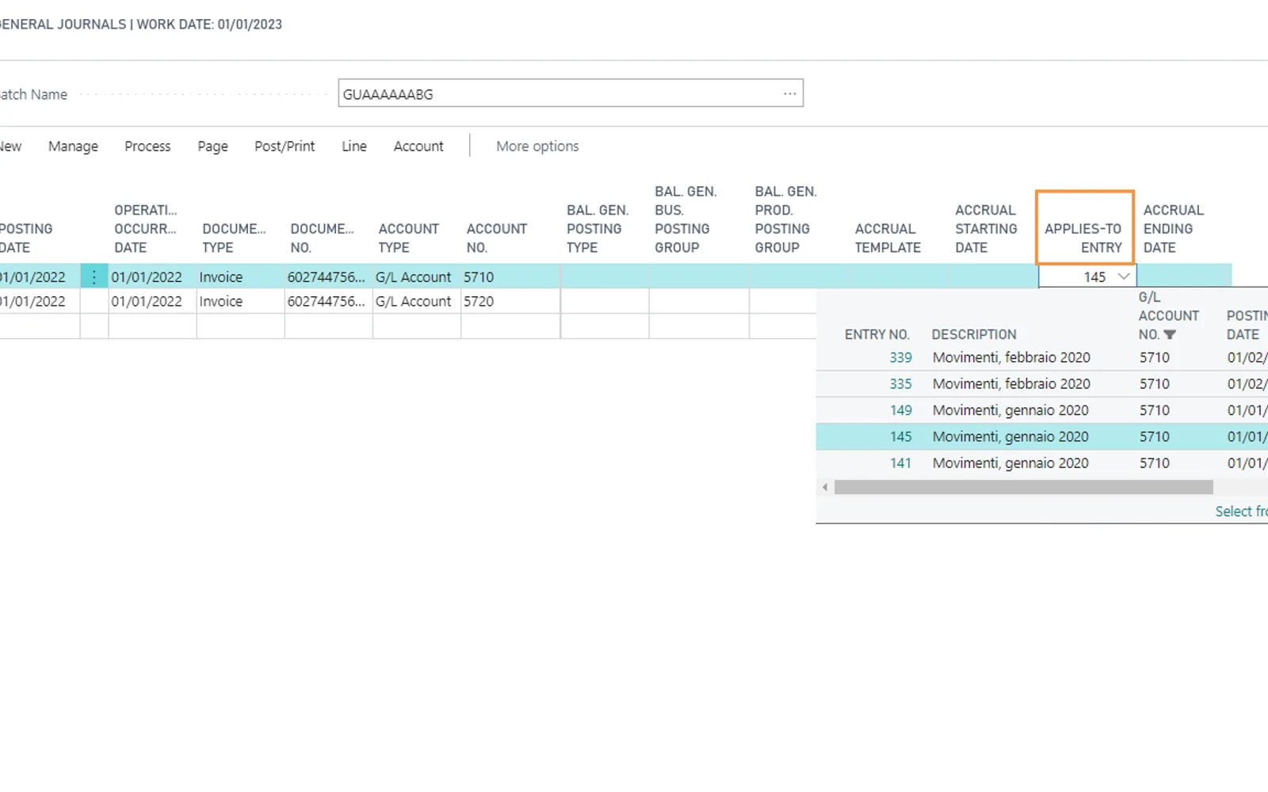The height and width of the screenshot is (792, 1268).
Task: Click document number cell in 5720 row
Action: 328,302
